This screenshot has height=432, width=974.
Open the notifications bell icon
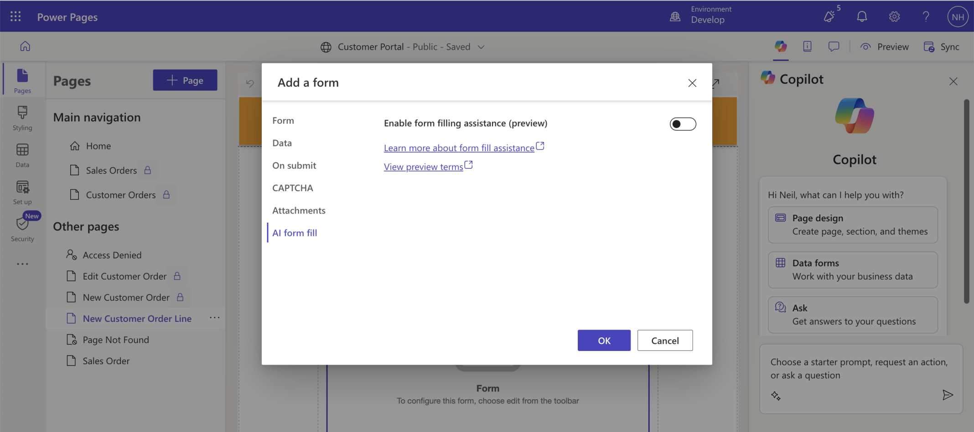861,17
